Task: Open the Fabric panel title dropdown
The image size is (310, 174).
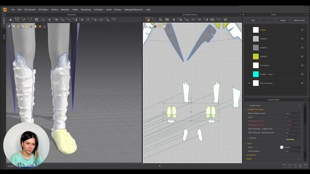Action: (x=285, y=15)
